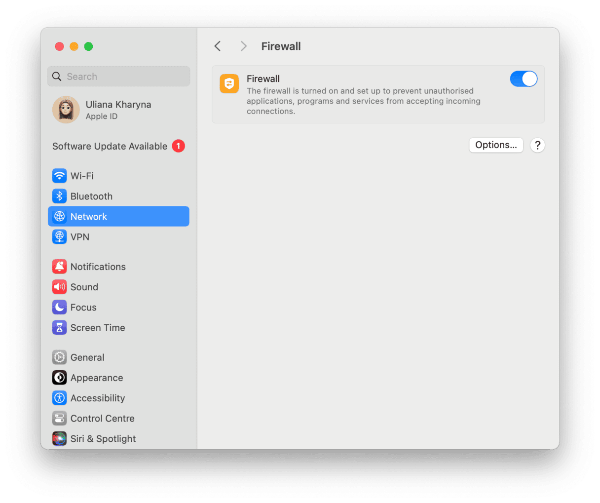Click the Firewall page title
Image resolution: width=600 pixels, height=503 pixels.
pos(281,46)
